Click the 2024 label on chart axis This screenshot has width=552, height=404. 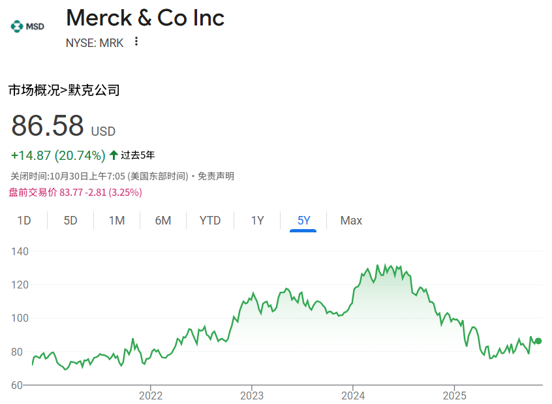(x=354, y=396)
